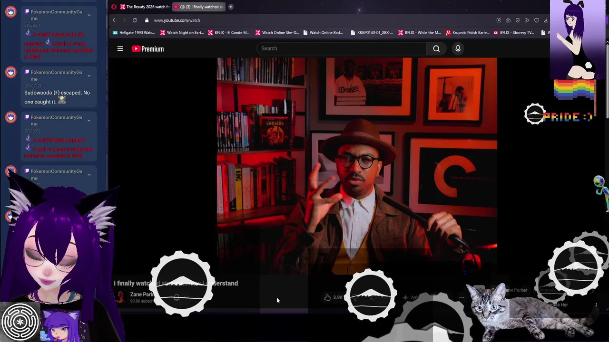Switch to The Beauty 2026 watch tab
This screenshot has height=342, width=609.
pyautogui.click(x=145, y=7)
